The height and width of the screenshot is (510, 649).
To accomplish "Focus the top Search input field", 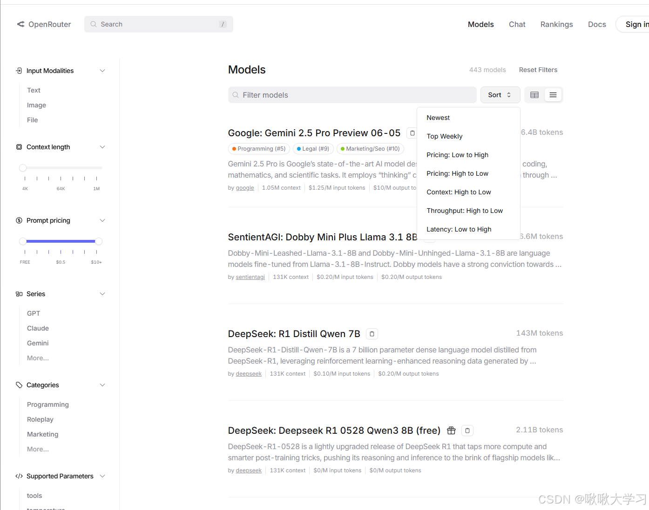I will (x=159, y=24).
